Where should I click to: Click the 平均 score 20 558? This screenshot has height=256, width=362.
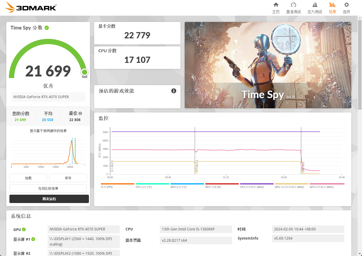pos(48,120)
